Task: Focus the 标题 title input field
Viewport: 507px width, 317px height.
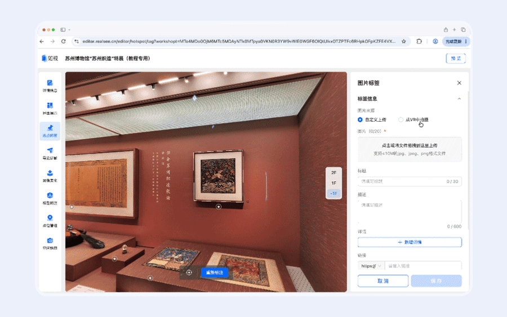Action: 410,182
